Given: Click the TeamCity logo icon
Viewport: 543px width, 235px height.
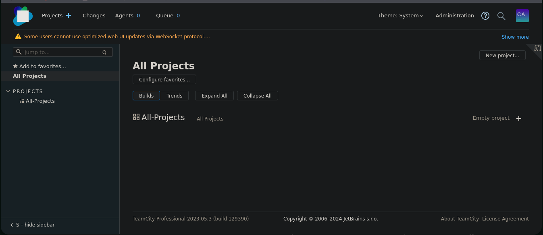Looking at the screenshot, I should pyautogui.click(x=23, y=16).
